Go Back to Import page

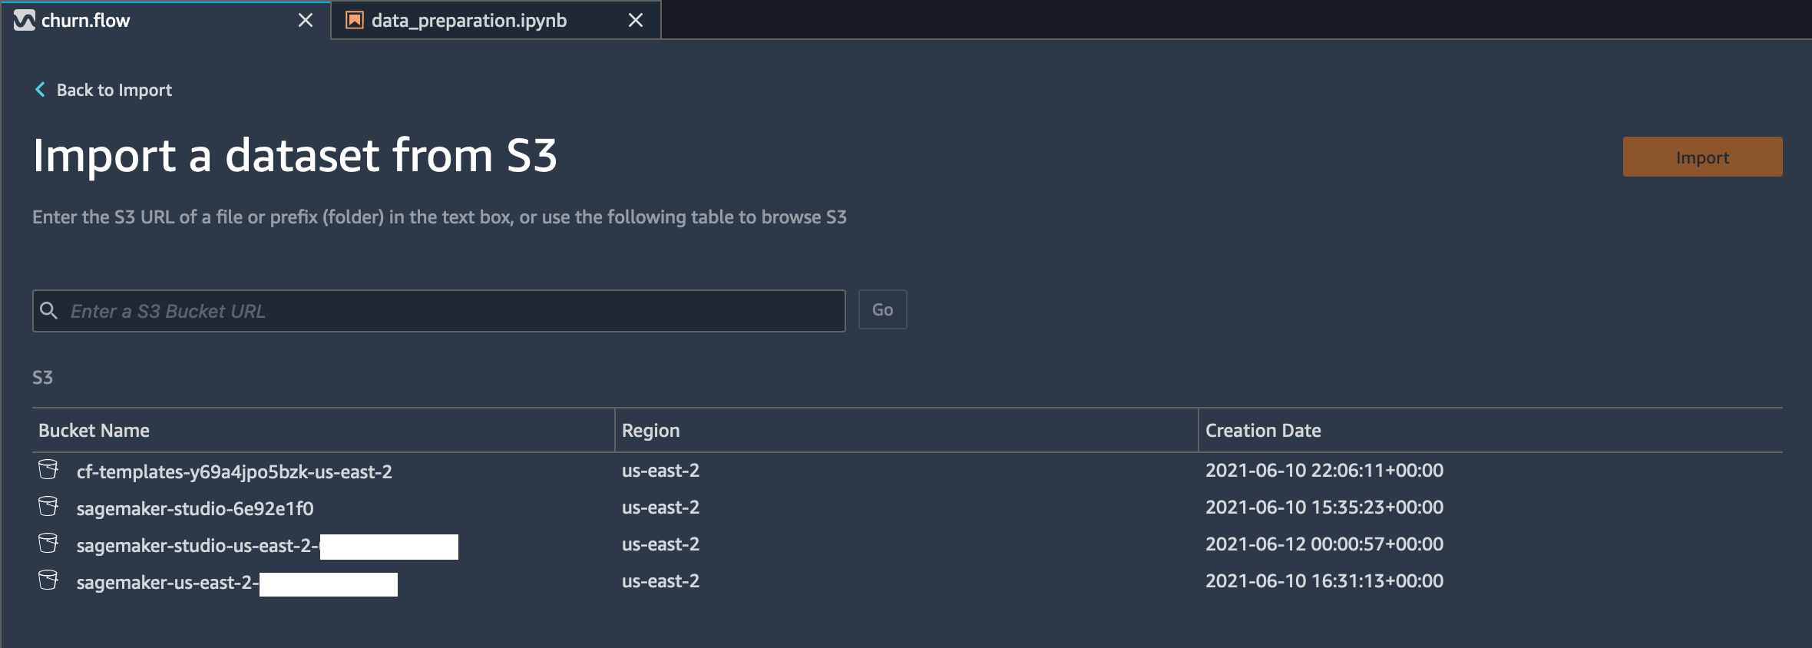click(x=114, y=90)
